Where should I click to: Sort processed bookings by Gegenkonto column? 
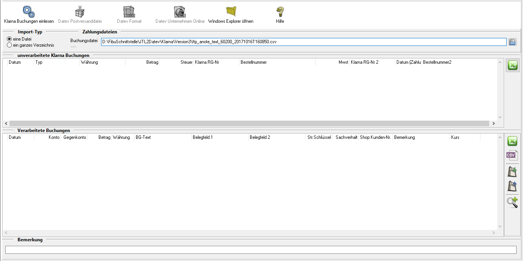pyautogui.click(x=74, y=137)
